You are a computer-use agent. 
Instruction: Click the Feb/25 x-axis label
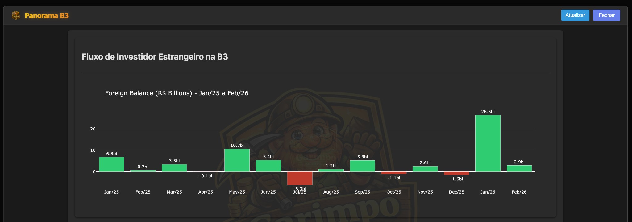(143, 192)
